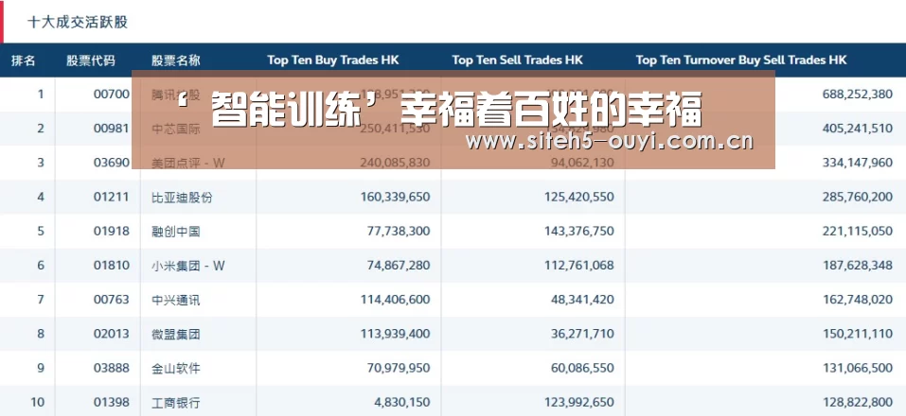Click turnover value 221,115,050
906x416 pixels.
(858, 232)
